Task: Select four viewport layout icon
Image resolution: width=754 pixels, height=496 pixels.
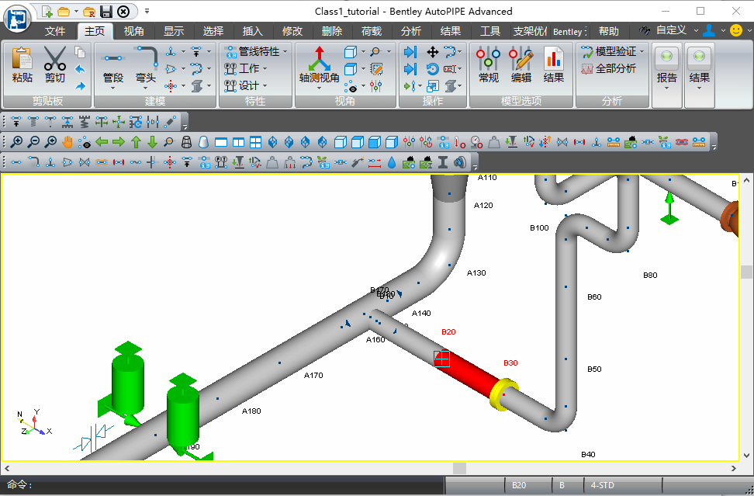Action: coord(255,142)
